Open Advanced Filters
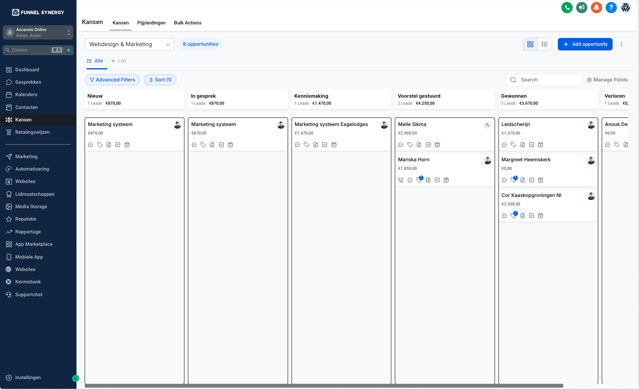 (112, 80)
